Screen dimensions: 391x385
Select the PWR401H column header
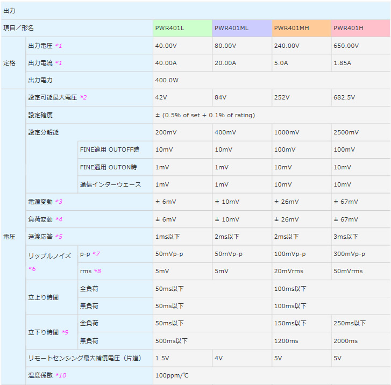(x=360, y=28)
